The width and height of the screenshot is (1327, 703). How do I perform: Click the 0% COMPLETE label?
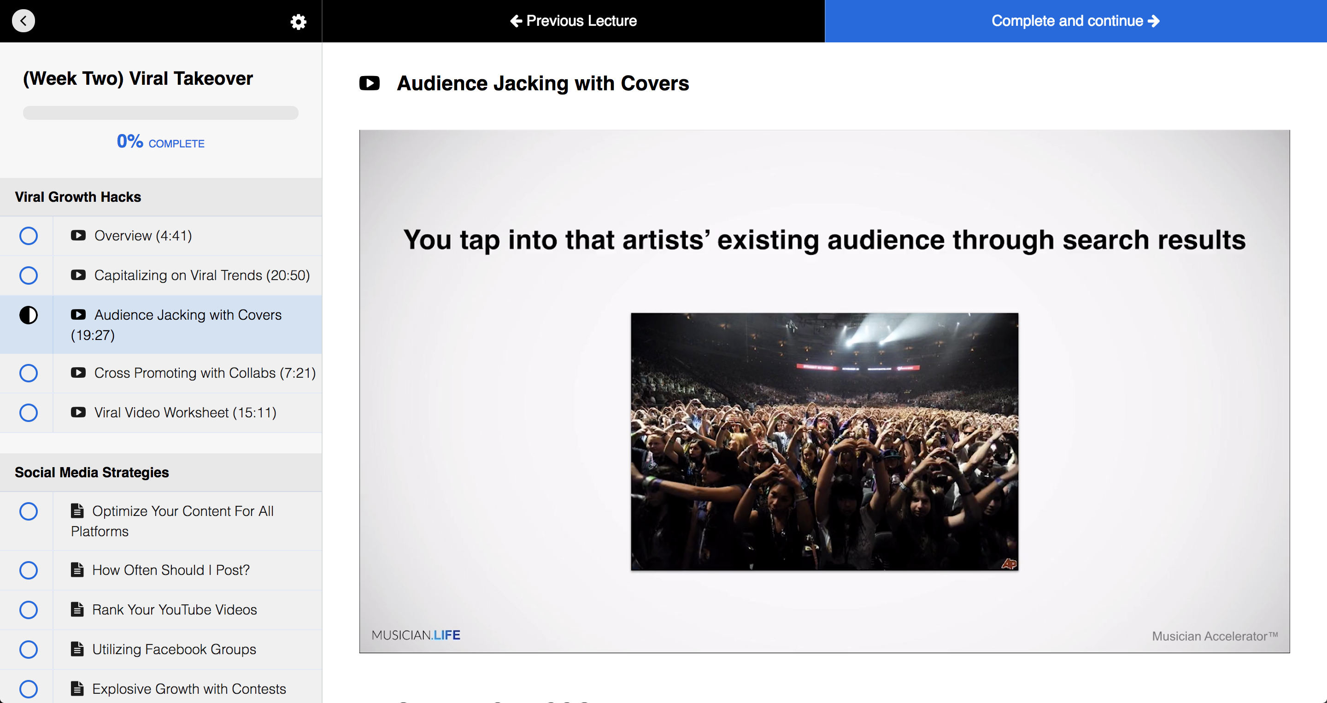pyautogui.click(x=161, y=141)
